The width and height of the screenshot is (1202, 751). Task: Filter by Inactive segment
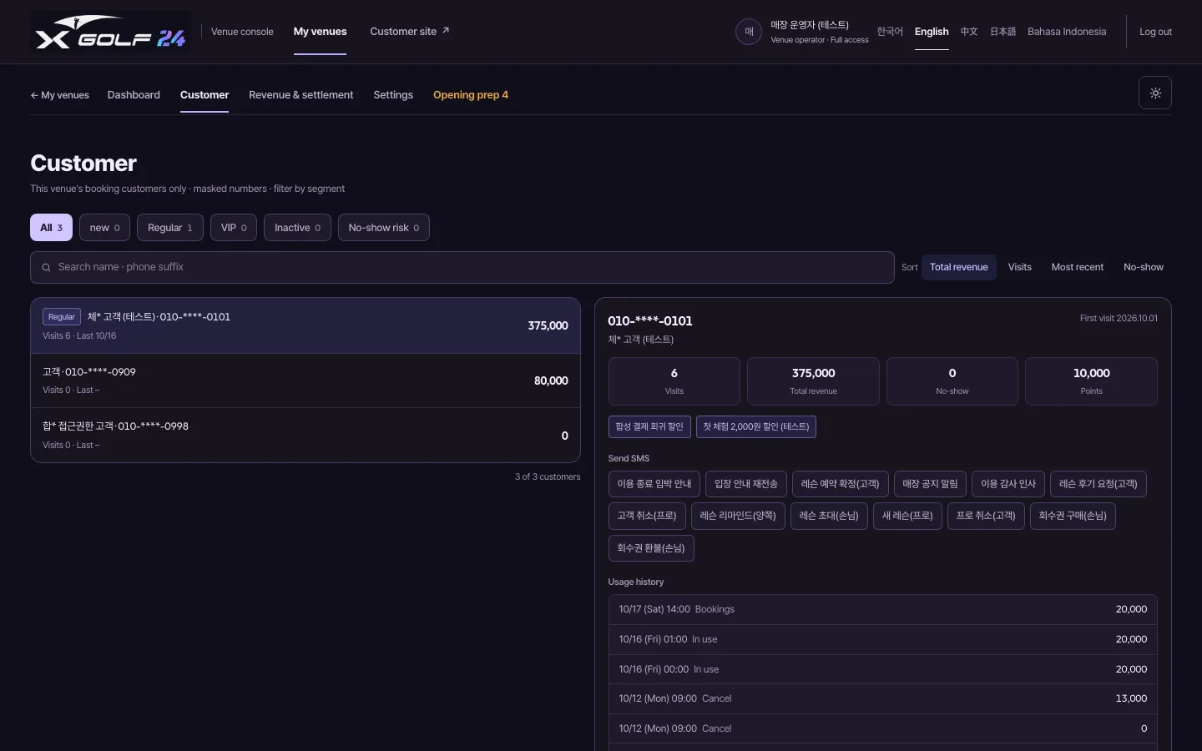[x=297, y=228]
